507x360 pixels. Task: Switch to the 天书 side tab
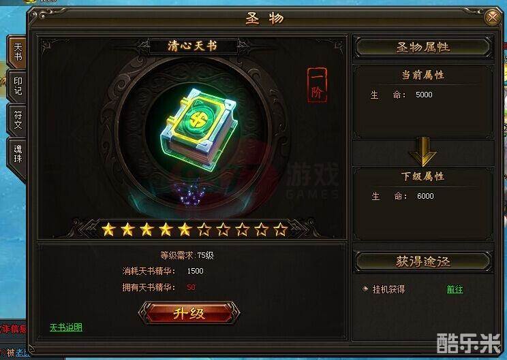tap(18, 52)
